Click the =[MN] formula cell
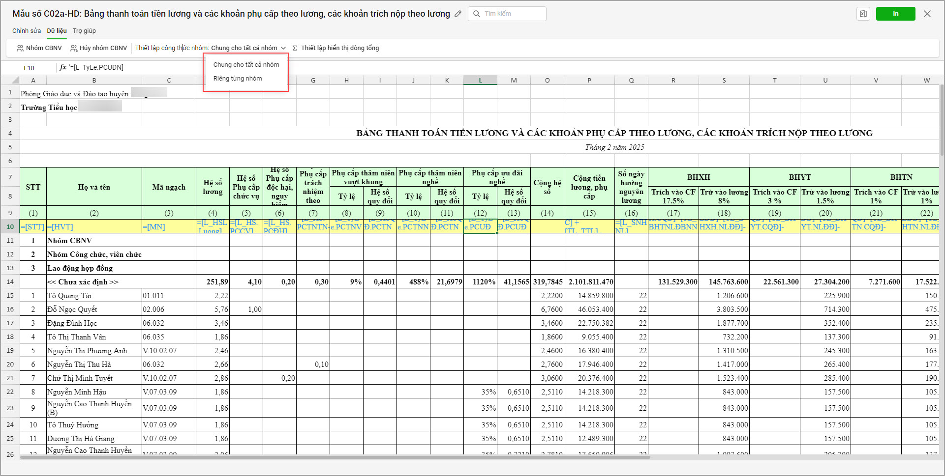This screenshot has height=476, width=945. 169,226
